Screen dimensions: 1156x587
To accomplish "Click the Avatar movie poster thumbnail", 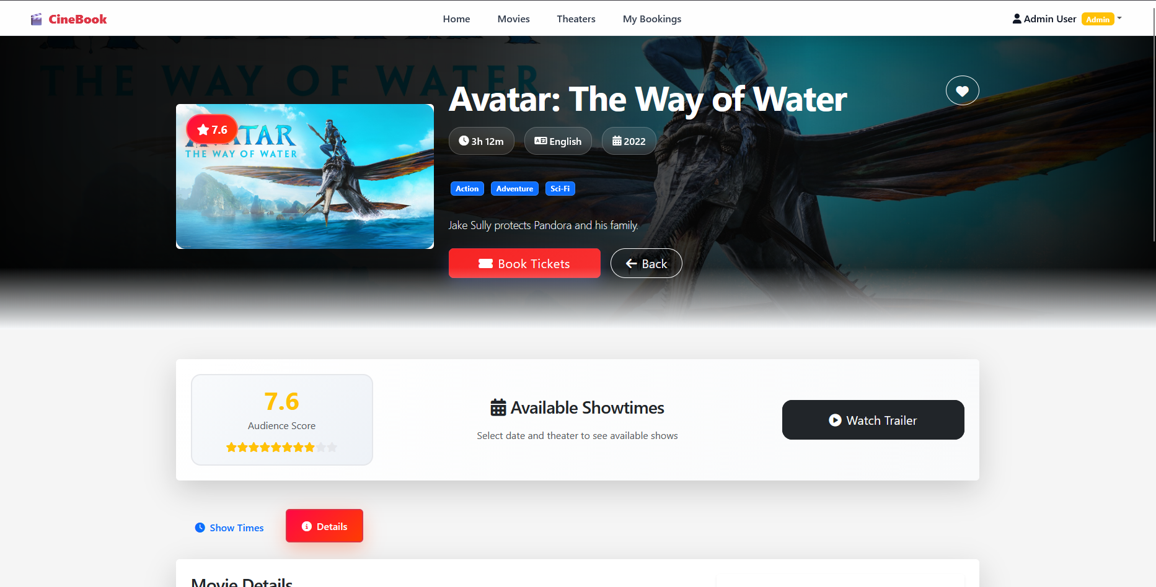I will click(x=305, y=176).
